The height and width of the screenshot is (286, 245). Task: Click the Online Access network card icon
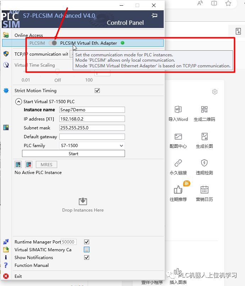[6, 35]
